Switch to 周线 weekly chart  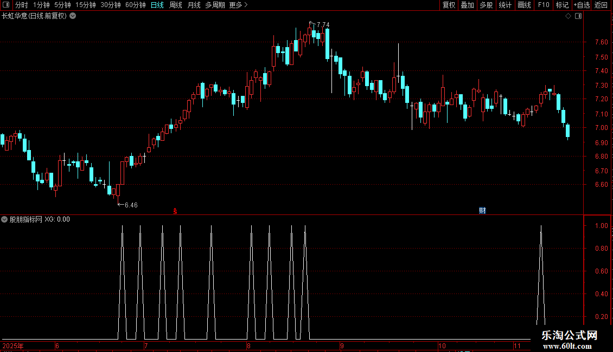click(176, 5)
